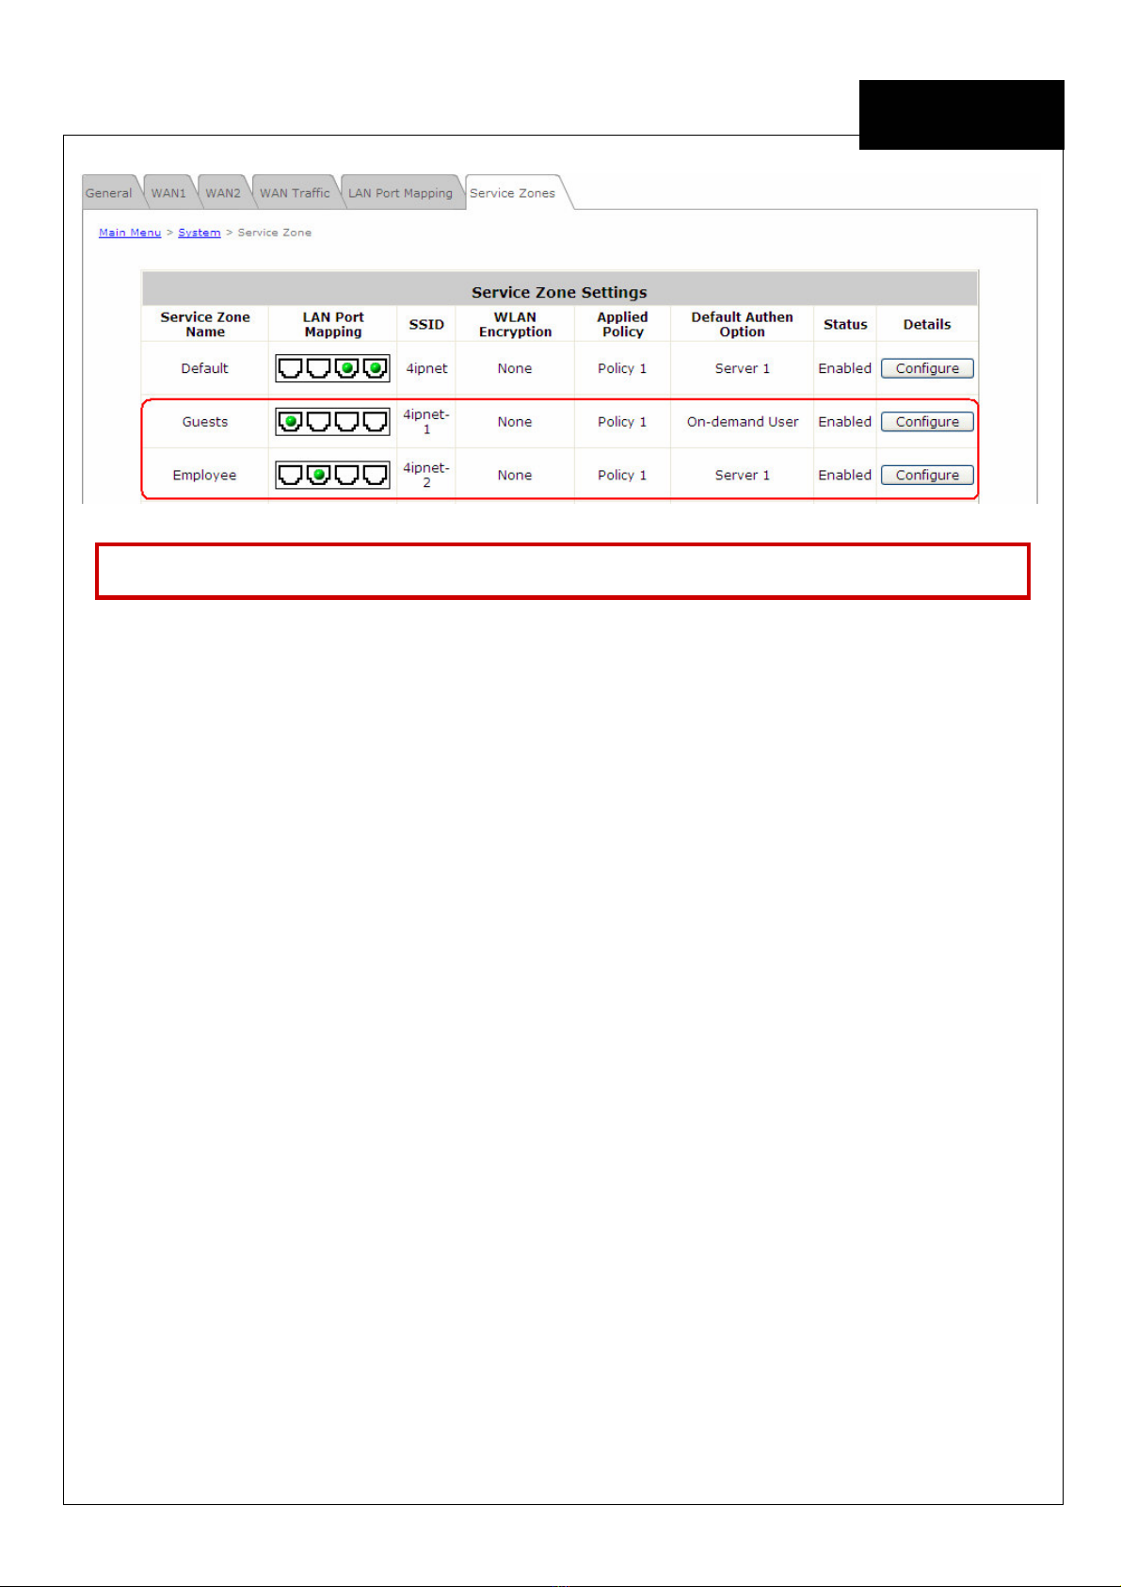Click Policy 1 in the Default row
The width and height of the screenshot is (1121, 1587).
tap(622, 368)
